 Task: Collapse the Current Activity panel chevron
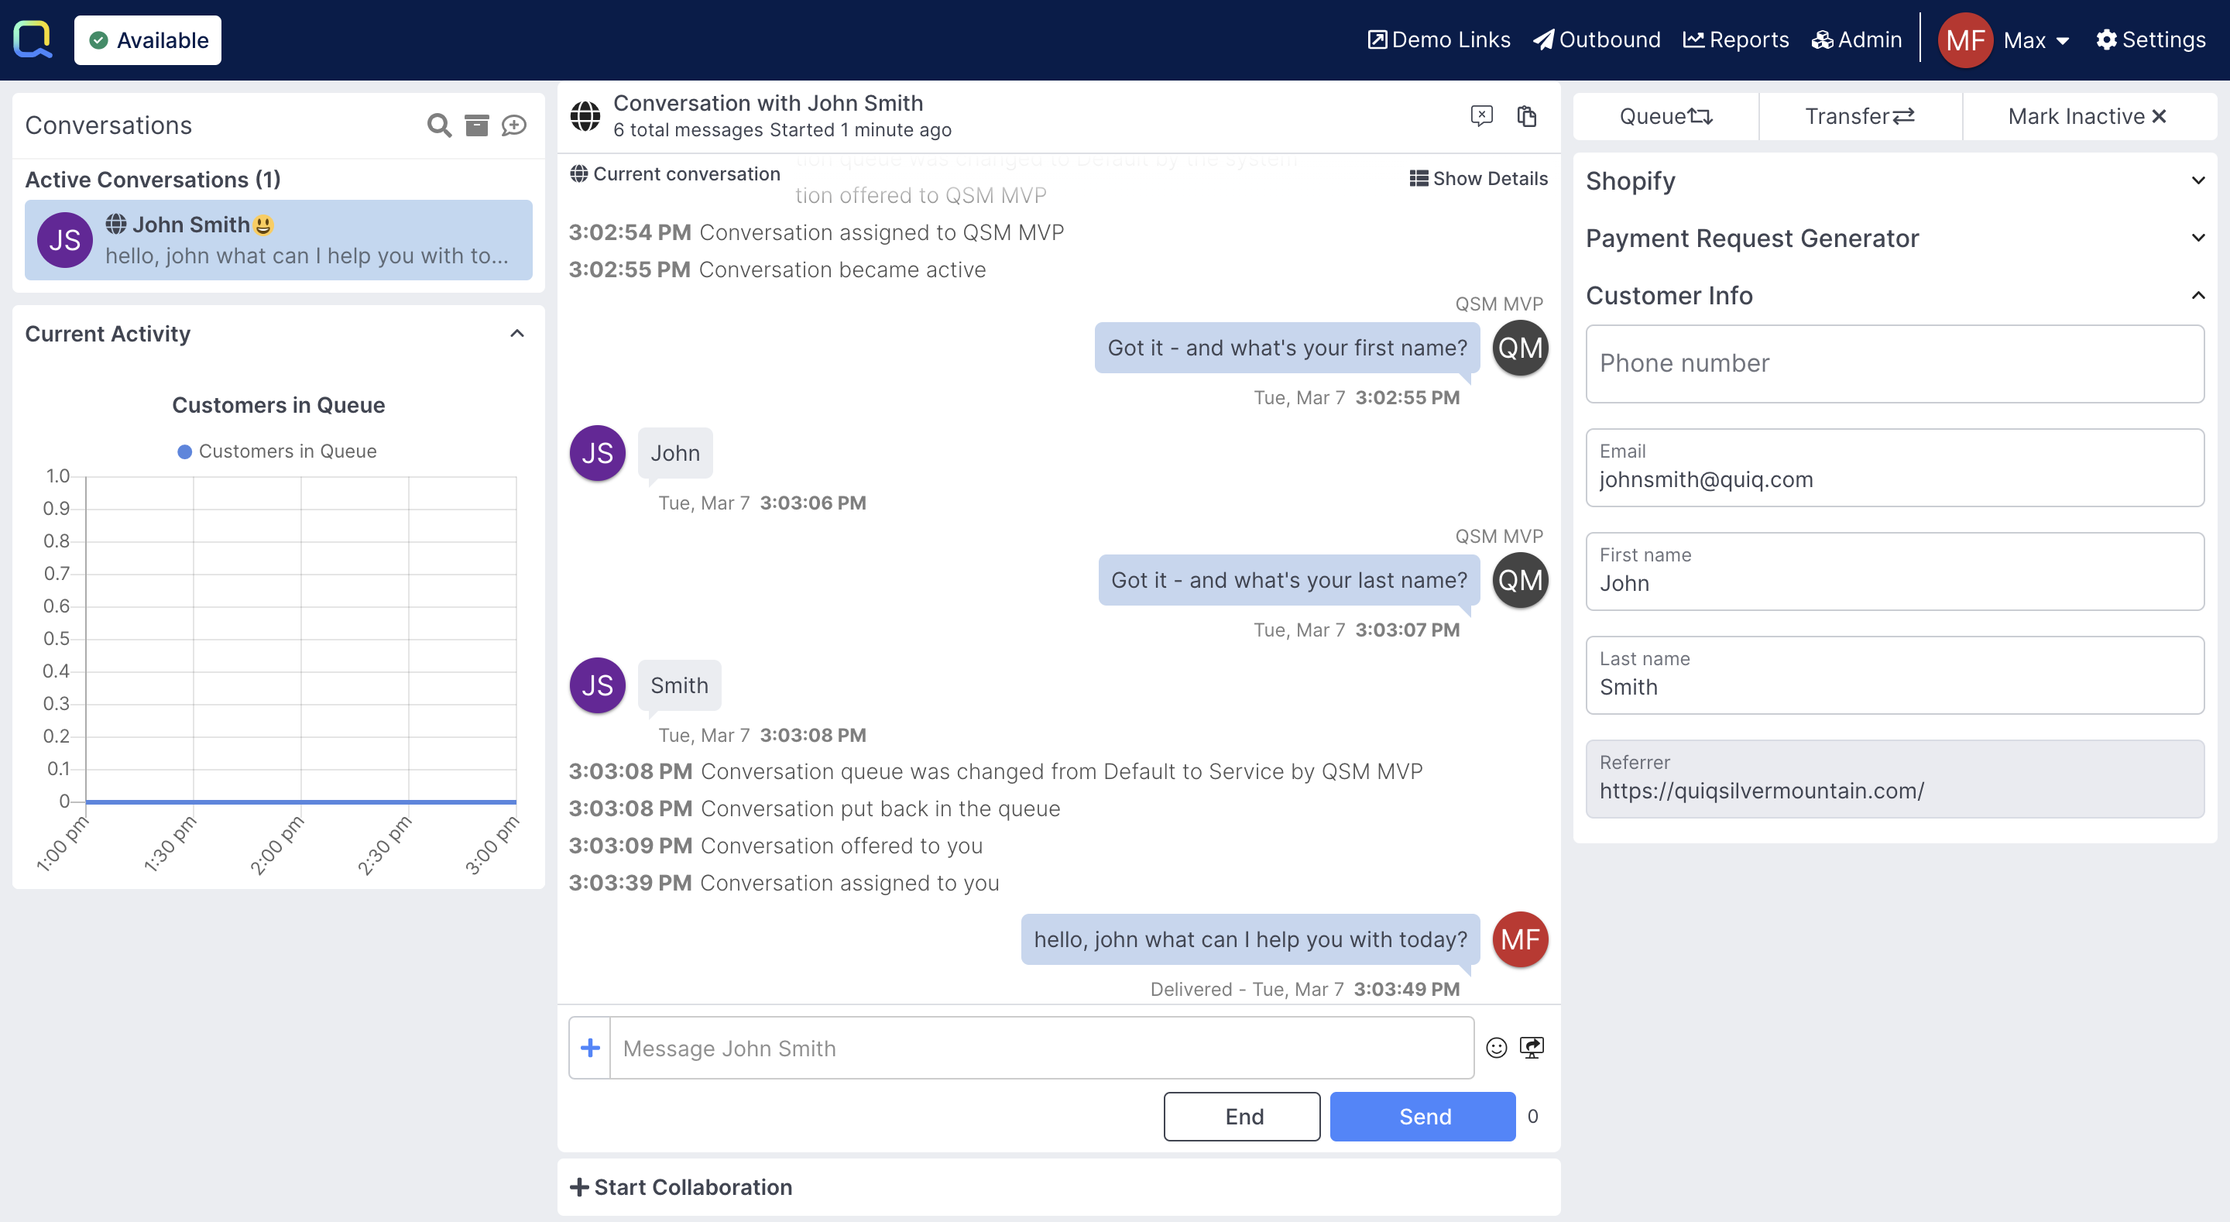[x=516, y=334]
